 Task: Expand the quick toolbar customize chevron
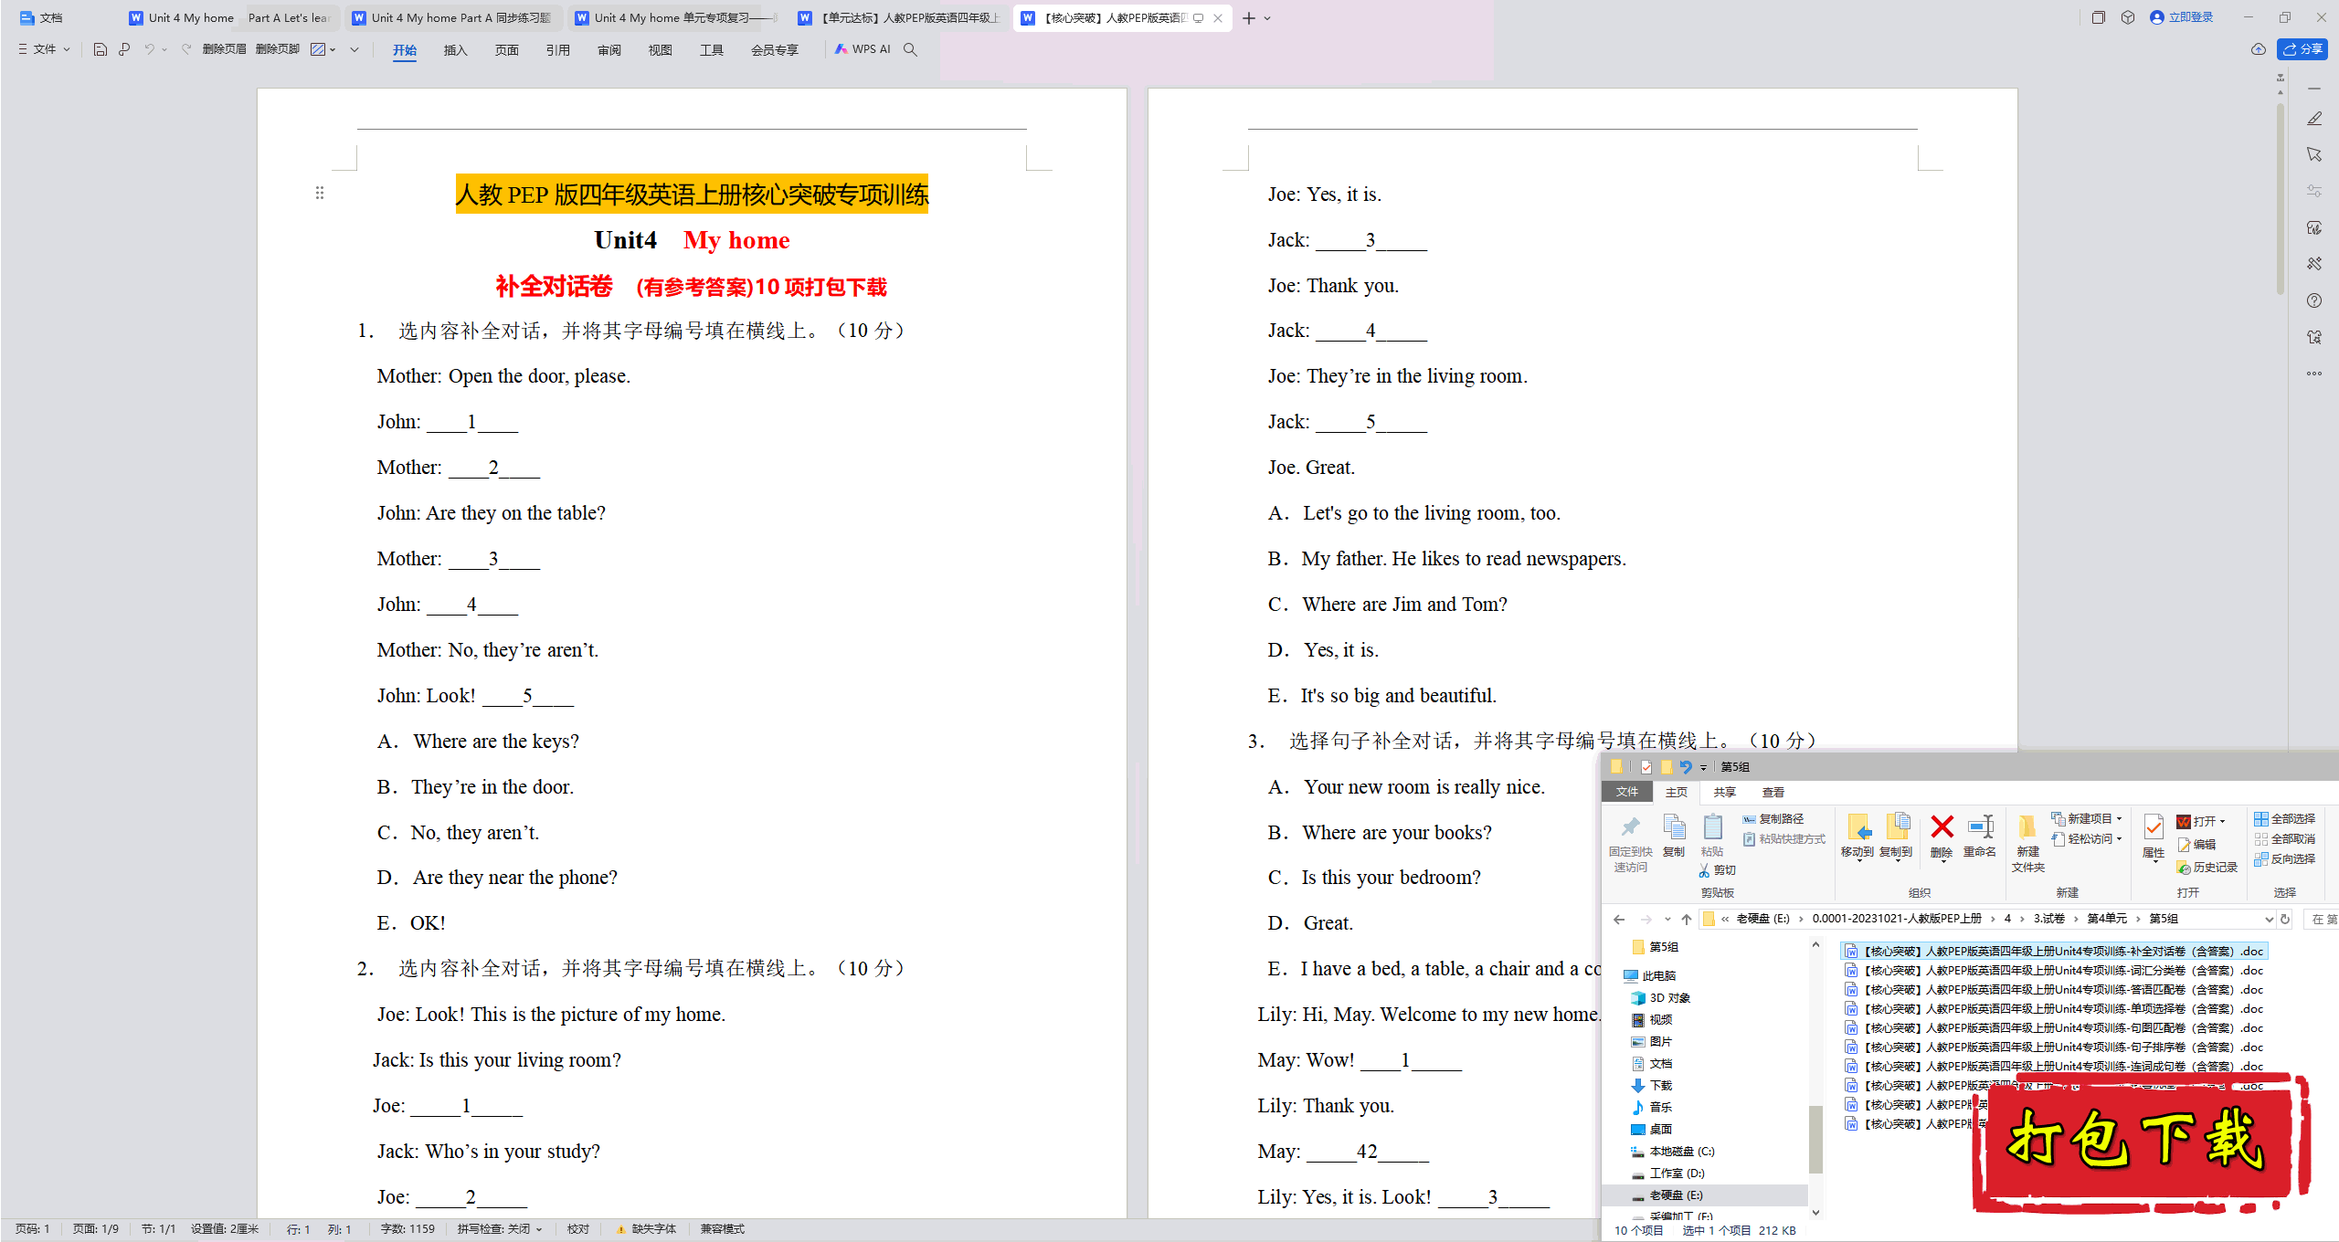click(x=355, y=49)
